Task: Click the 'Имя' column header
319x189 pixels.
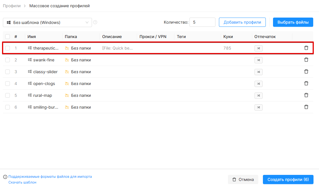Action: tap(32, 37)
